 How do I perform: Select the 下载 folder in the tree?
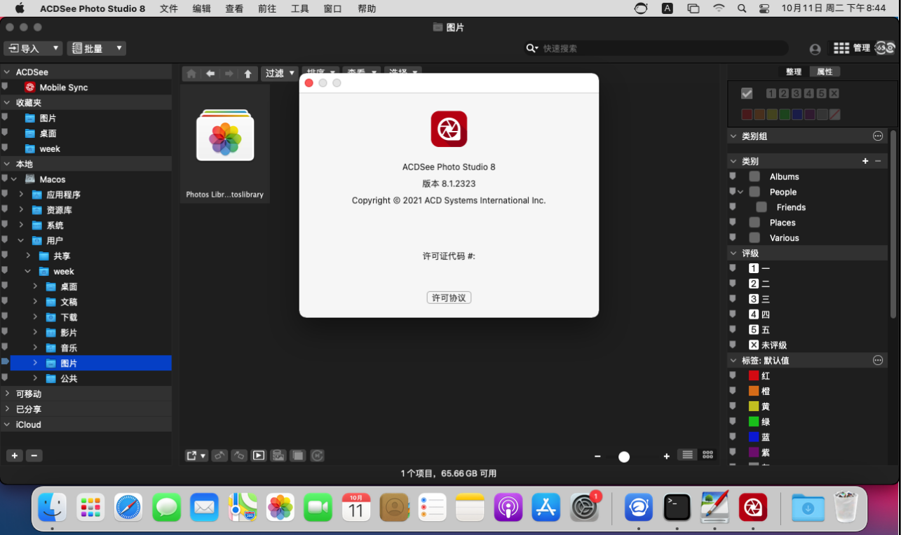(x=69, y=317)
